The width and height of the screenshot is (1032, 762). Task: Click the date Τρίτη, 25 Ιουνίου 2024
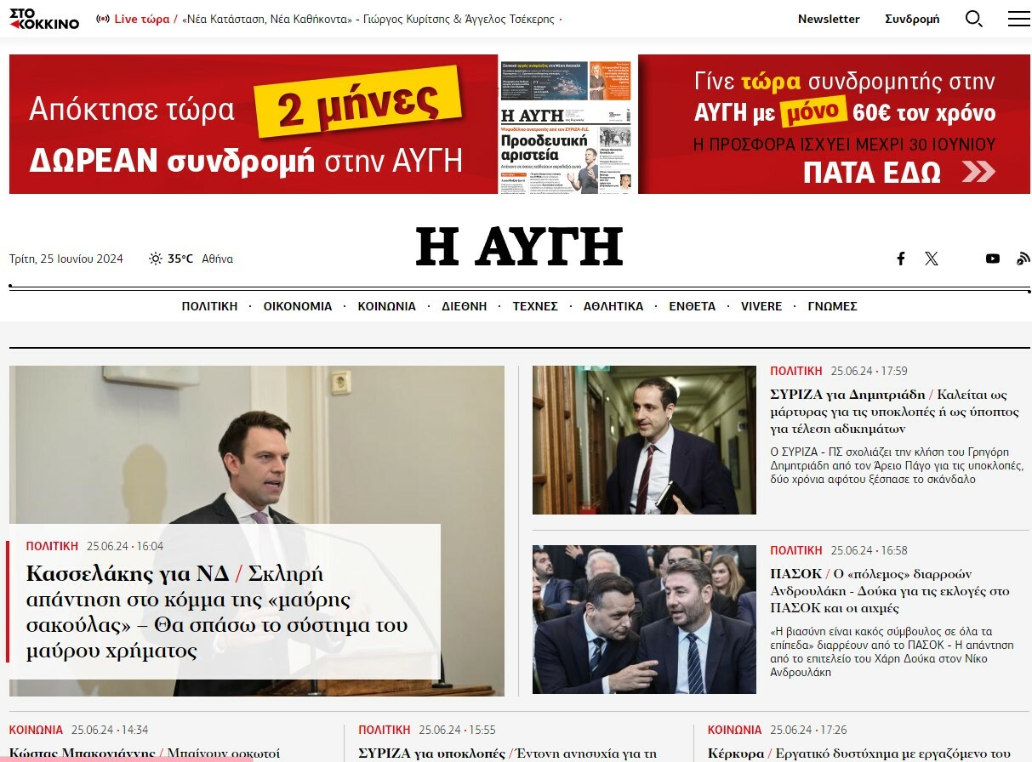pyautogui.click(x=66, y=259)
